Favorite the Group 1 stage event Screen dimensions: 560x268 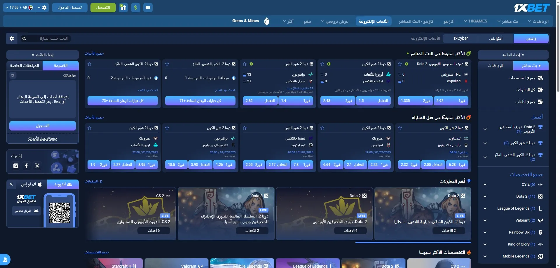tap(167, 64)
